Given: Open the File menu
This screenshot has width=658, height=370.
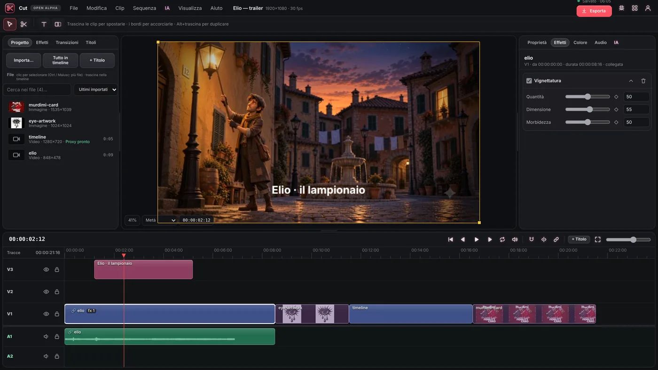Looking at the screenshot, I should (74, 8).
